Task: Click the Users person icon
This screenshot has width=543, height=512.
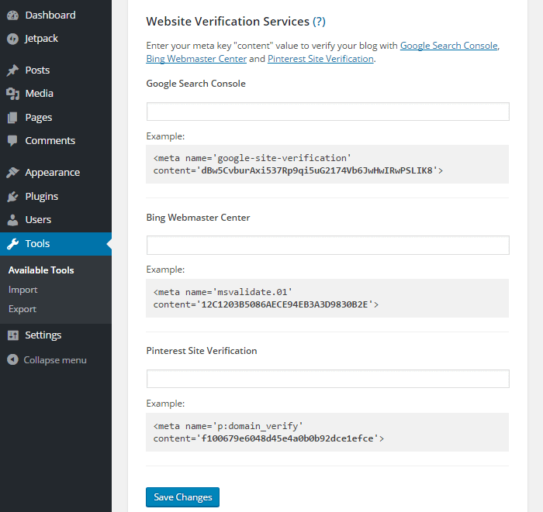Action: [x=13, y=220]
